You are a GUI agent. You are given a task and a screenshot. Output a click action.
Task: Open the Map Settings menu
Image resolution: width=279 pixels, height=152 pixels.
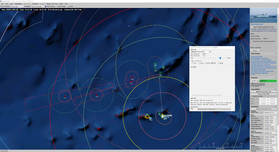click(x=18, y=4)
